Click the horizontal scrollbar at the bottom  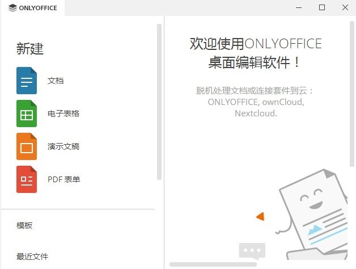(x=213, y=264)
